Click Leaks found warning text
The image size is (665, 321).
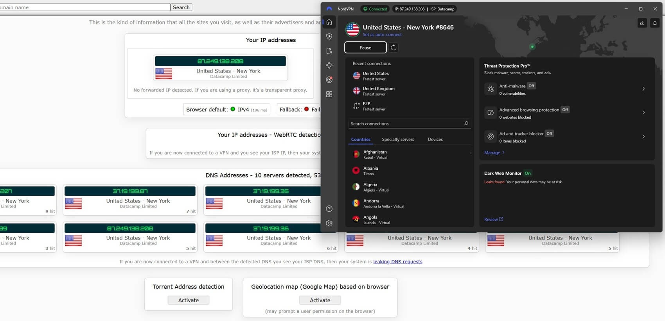click(x=494, y=182)
